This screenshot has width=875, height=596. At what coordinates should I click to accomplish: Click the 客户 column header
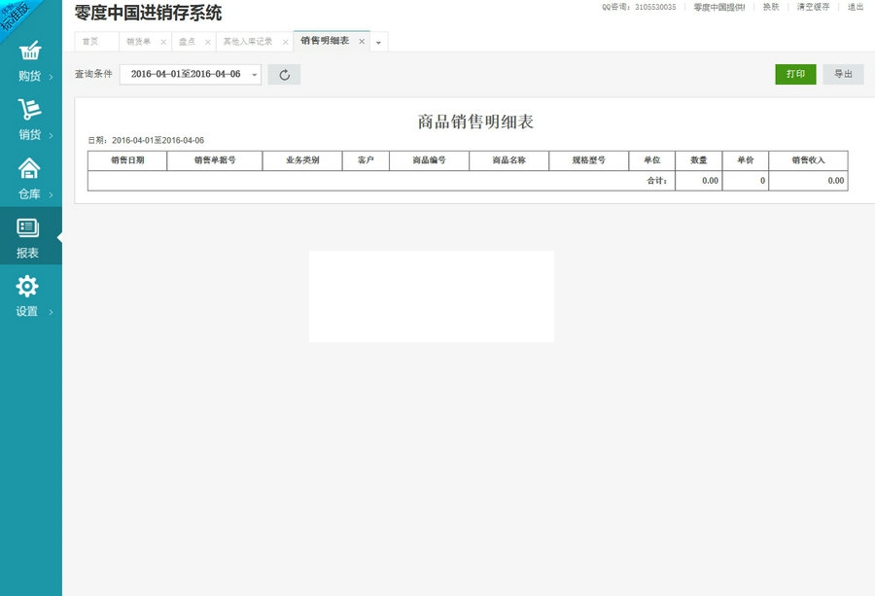tap(366, 160)
